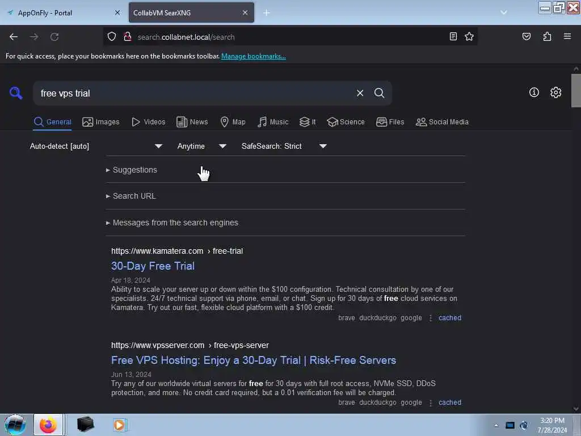Open the black box taskbar application
581x436 pixels.
click(85, 425)
